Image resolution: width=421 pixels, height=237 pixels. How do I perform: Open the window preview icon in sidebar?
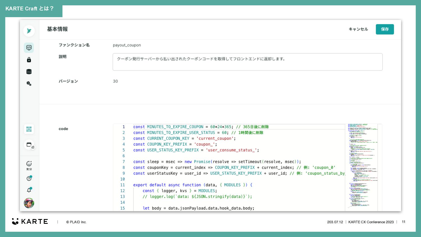[x=29, y=145]
